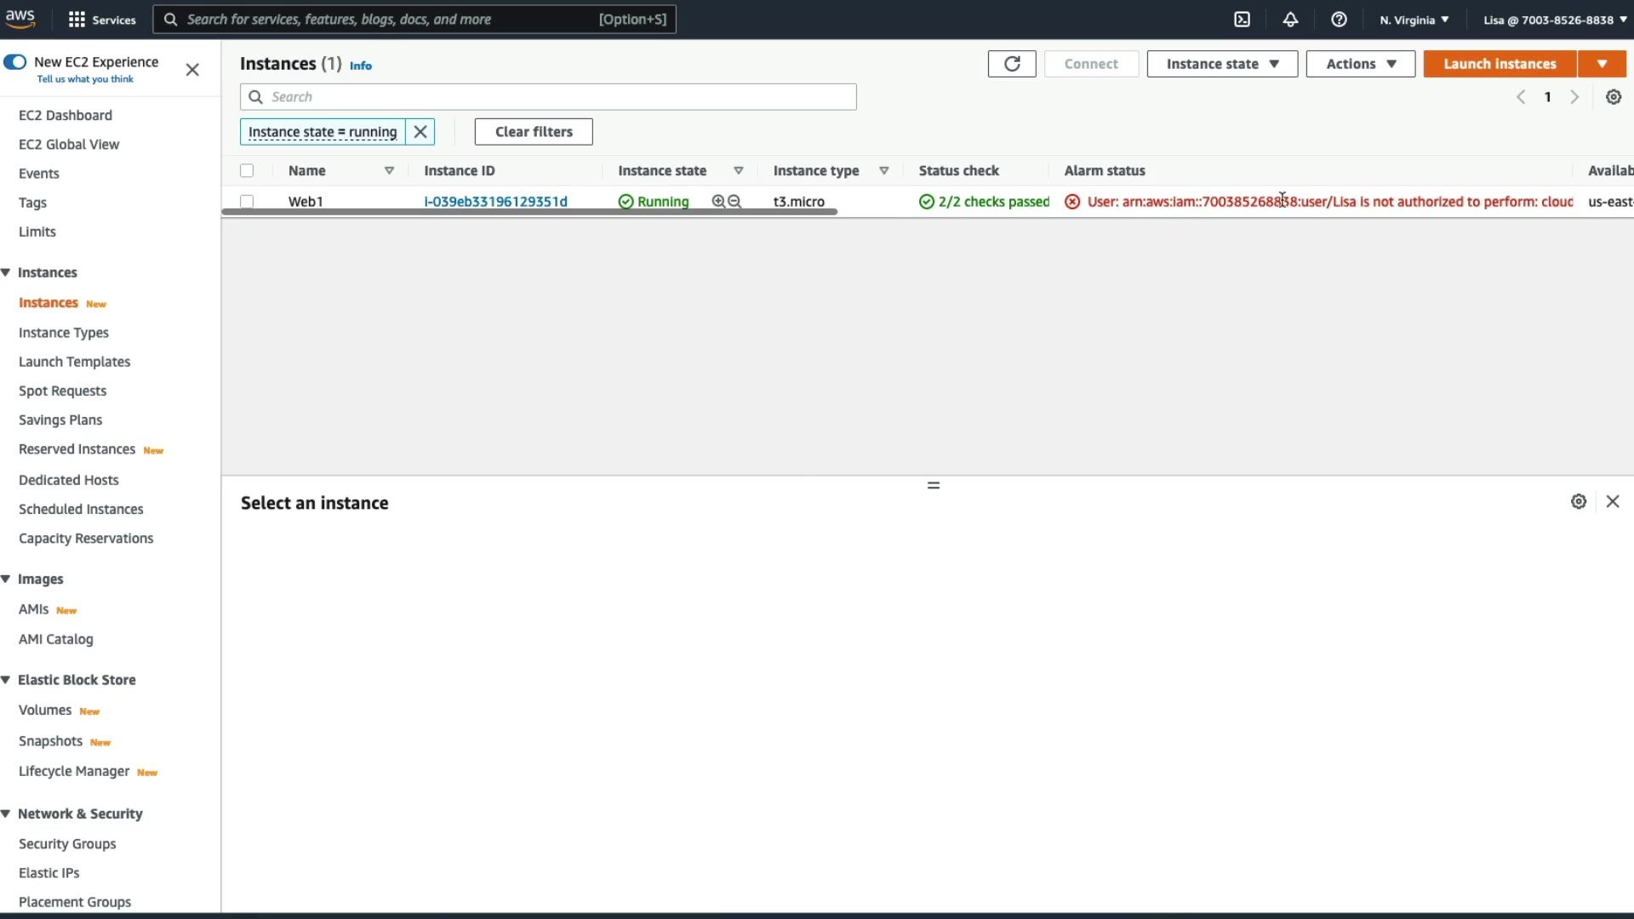This screenshot has height=919, width=1634.
Task: Toggle New EC2 Experience switch
Action: point(15,62)
